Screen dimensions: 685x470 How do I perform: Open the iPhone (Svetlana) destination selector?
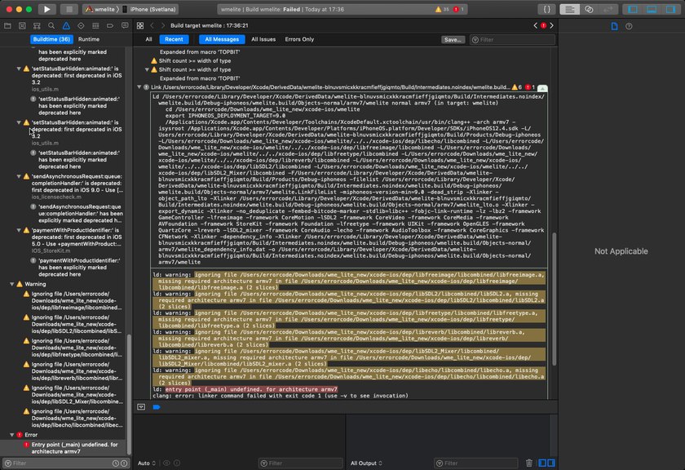pos(150,9)
